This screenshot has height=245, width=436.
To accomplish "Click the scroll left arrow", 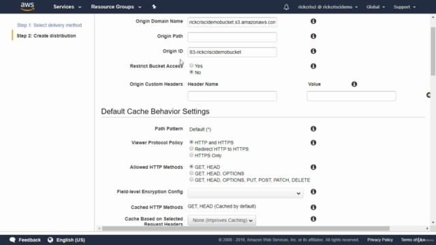I will [x=99, y=229].
